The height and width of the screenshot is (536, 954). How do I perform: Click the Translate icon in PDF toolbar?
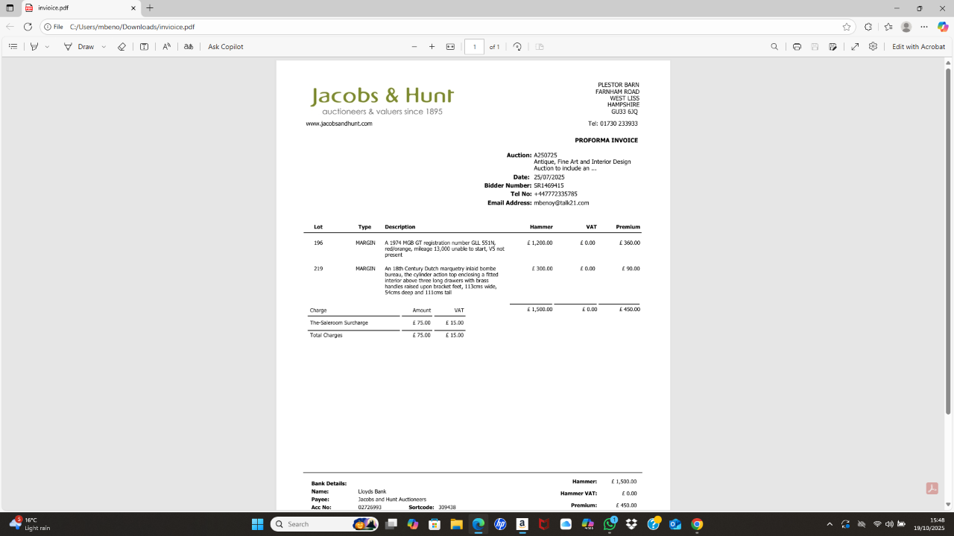(189, 46)
